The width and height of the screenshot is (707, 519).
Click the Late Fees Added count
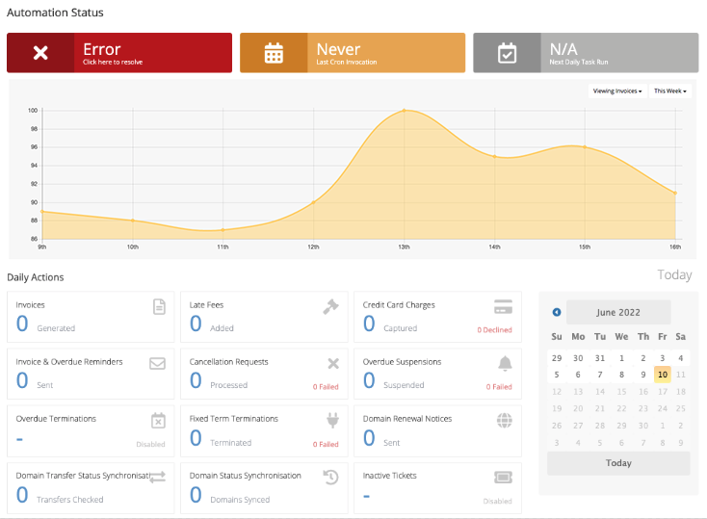point(196,324)
